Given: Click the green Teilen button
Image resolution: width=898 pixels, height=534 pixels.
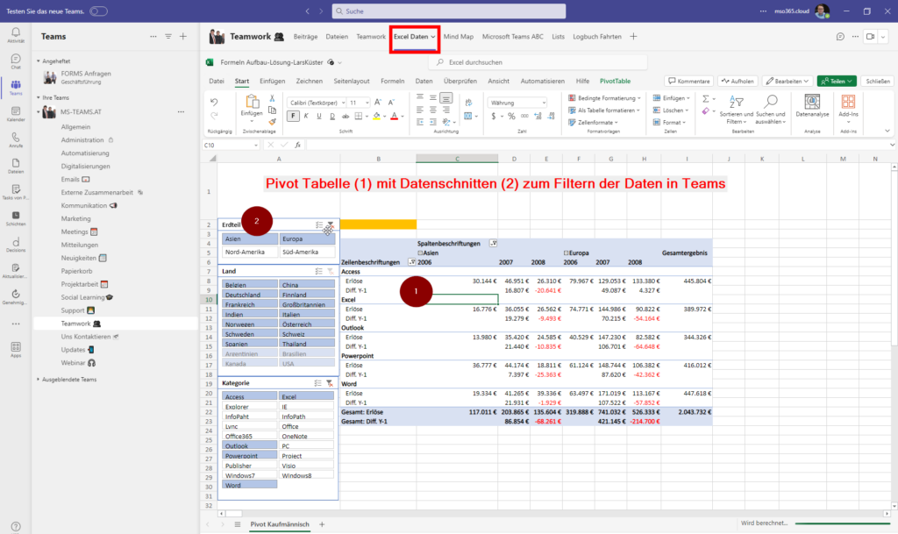Looking at the screenshot, I should tap(837, 82).
